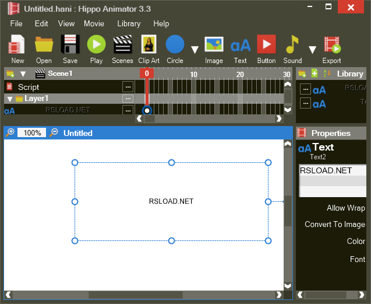The height and width of the screenshot is (304, 371).
Task: Click the Properties panel's right scroll arrow
Action: [362, 295]
